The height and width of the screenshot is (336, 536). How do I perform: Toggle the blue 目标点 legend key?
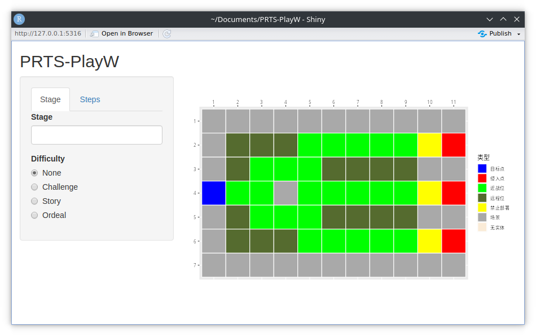pyautogui.click(x=481, y=168)
